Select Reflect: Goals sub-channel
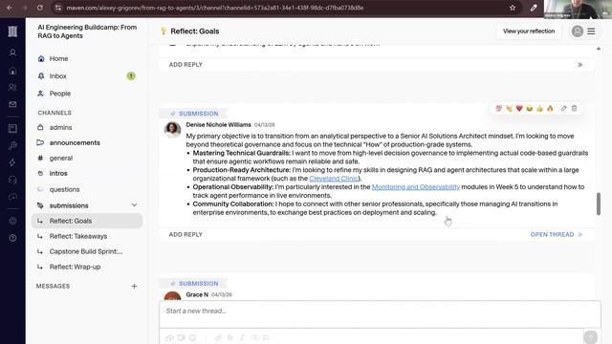Screen dimensions: 612x344 87,221
